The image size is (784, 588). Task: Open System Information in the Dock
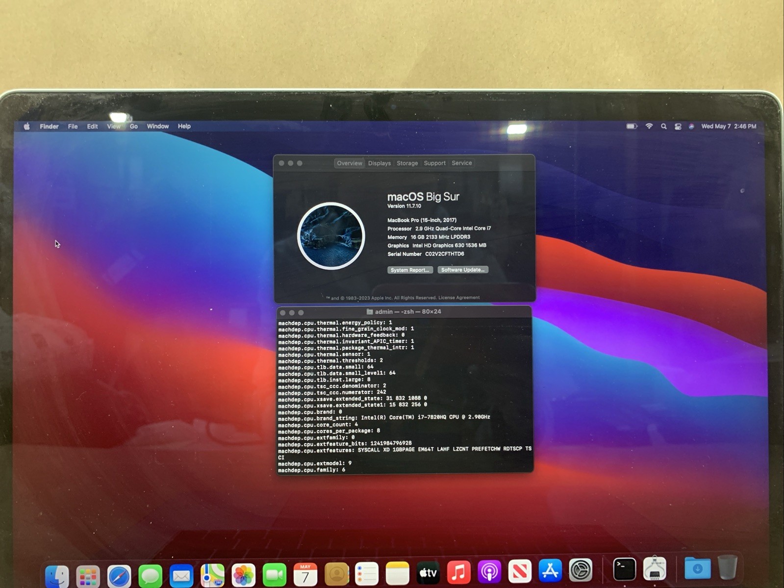(x=655, y=568)
